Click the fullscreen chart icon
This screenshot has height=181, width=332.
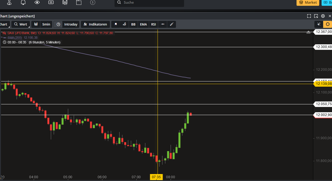(309, 16)
